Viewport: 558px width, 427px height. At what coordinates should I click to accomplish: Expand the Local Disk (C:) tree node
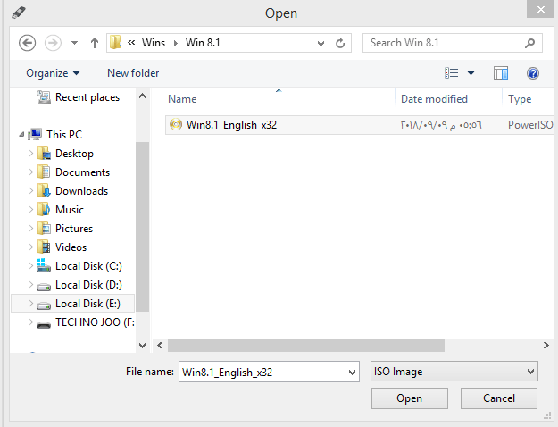pyautogui.click(x=31, y=266)
